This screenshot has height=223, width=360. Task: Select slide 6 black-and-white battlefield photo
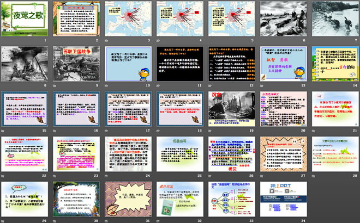tap(284, 18)
